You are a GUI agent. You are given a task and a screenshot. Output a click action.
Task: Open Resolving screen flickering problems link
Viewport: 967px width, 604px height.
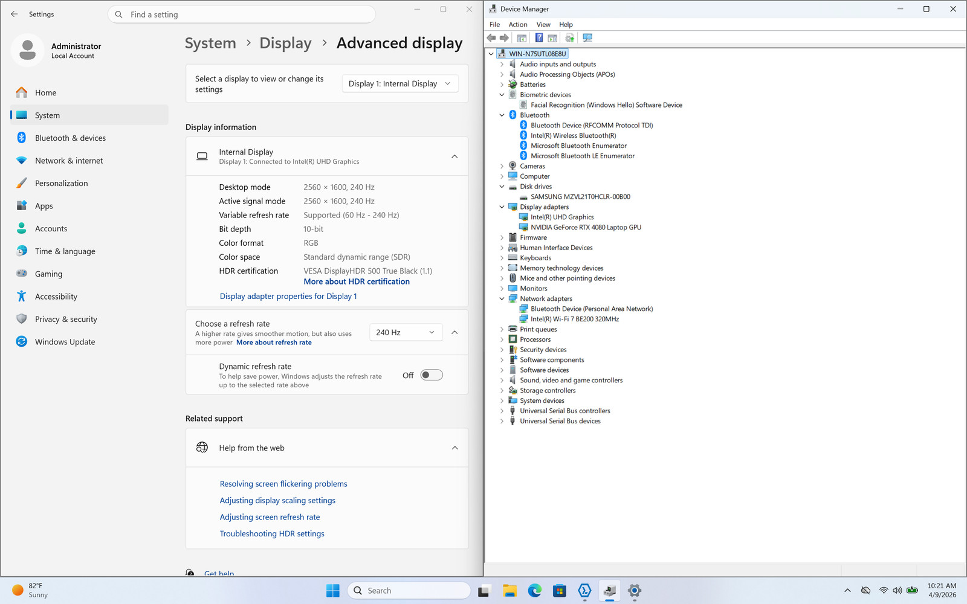283,484
